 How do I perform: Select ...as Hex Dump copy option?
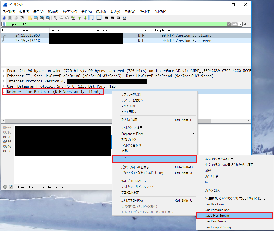pos(235,204)
